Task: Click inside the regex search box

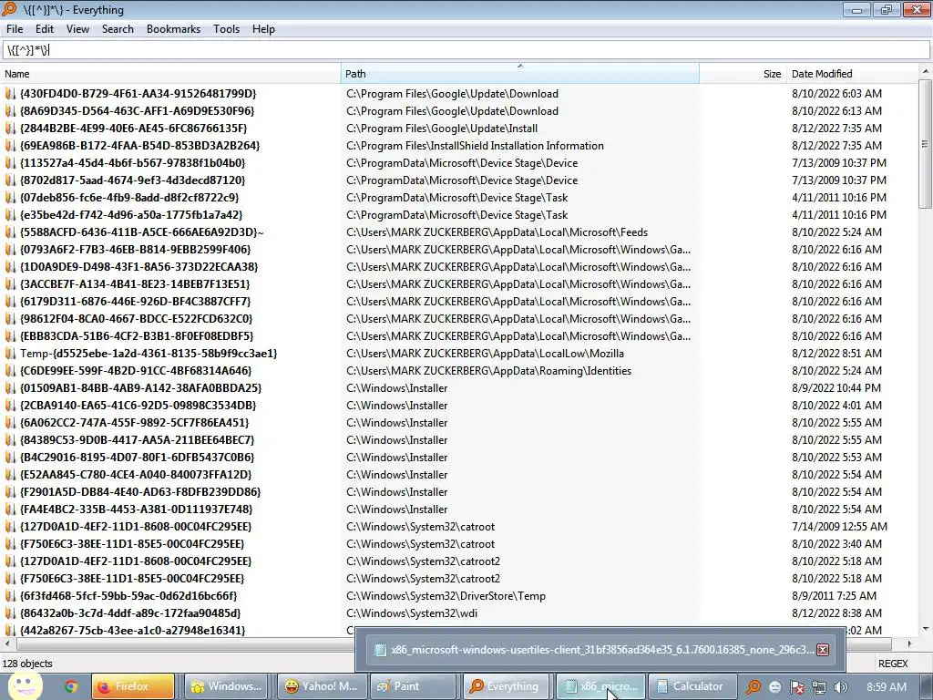Action: 466,50
